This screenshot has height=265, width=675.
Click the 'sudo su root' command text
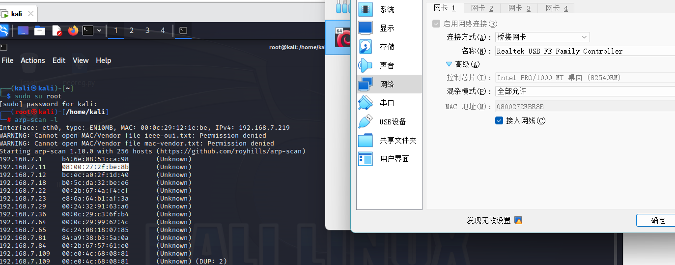(38, 96)
